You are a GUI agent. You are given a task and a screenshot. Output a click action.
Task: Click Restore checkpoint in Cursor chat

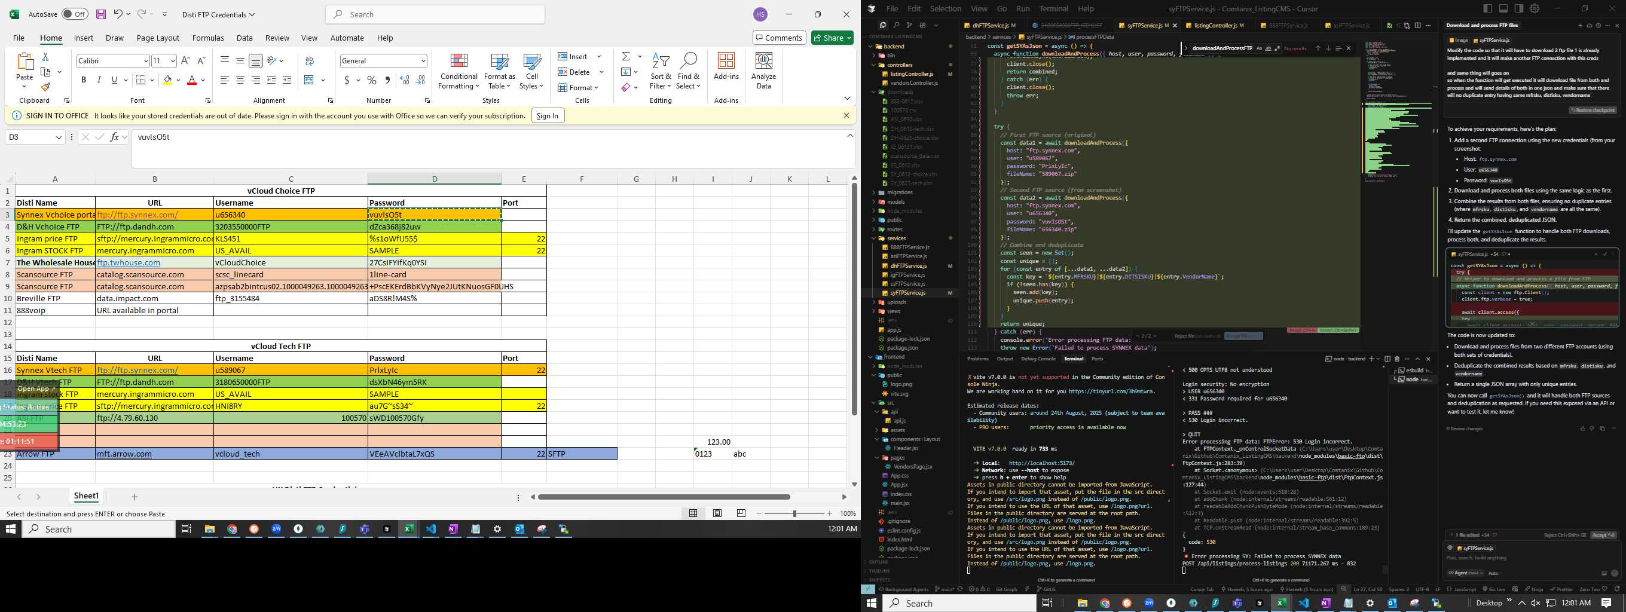(1592, 110)
